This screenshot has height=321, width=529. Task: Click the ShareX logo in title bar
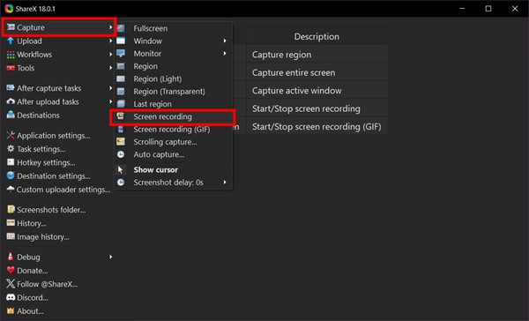coord(9,9)
